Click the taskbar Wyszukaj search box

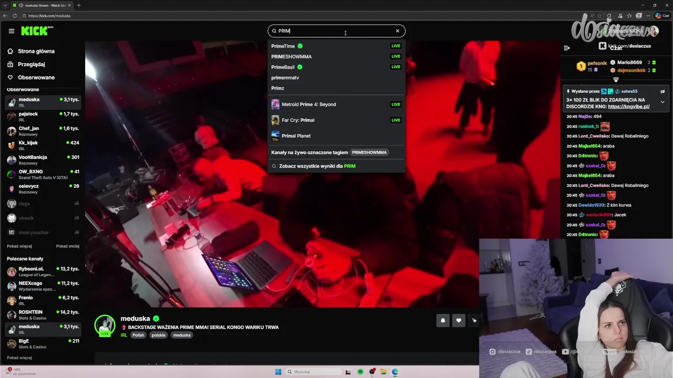point(314,372)
